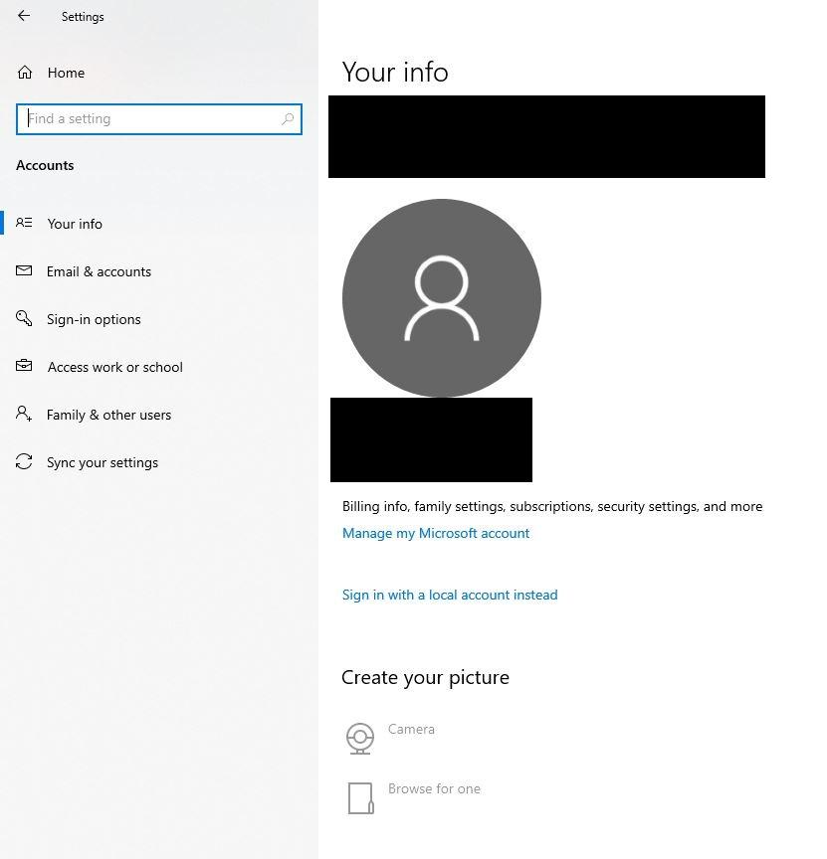Switch to the Family & other users section
Screen dimensions: 827x859
pos(108,414)
